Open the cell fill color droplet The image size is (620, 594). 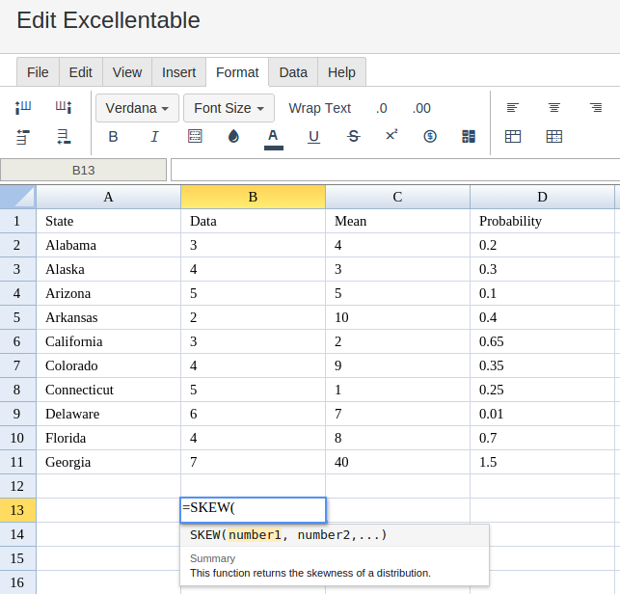tap(233, 137)
